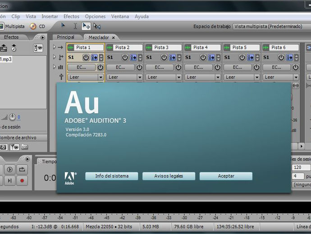Open Pista 6 Leer automation dropdown
The height and width of the screenshot is (234, 311).
pyautogui.click(x=281, y=77)
